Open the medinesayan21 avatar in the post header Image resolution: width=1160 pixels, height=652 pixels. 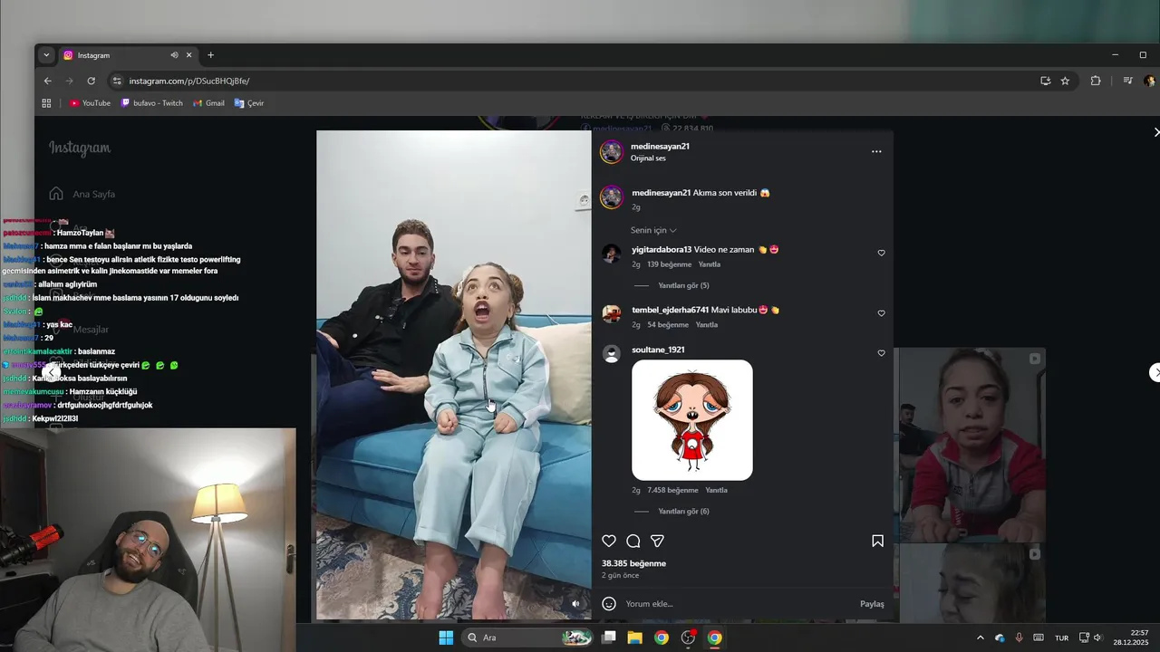tap(612, 151)
